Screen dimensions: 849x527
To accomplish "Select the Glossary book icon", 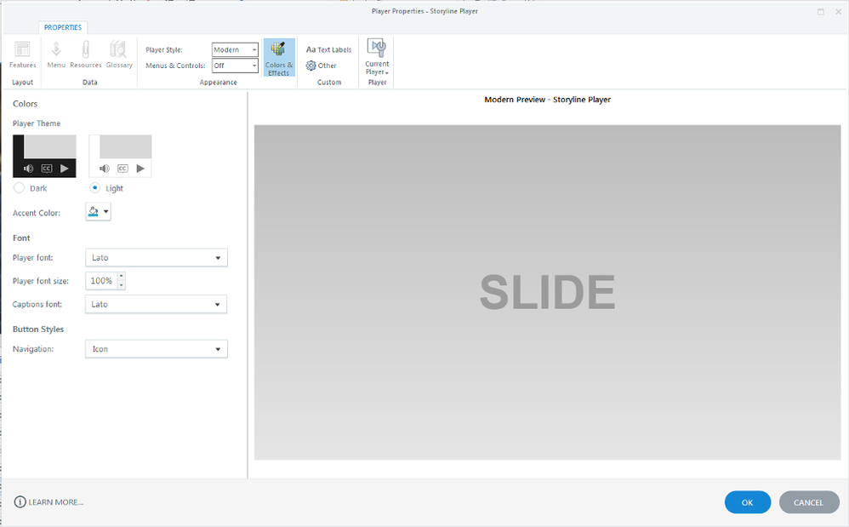I will pyautogui.click(x=119, y=54).
